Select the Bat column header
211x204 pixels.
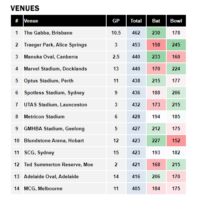tap(156, 21)
